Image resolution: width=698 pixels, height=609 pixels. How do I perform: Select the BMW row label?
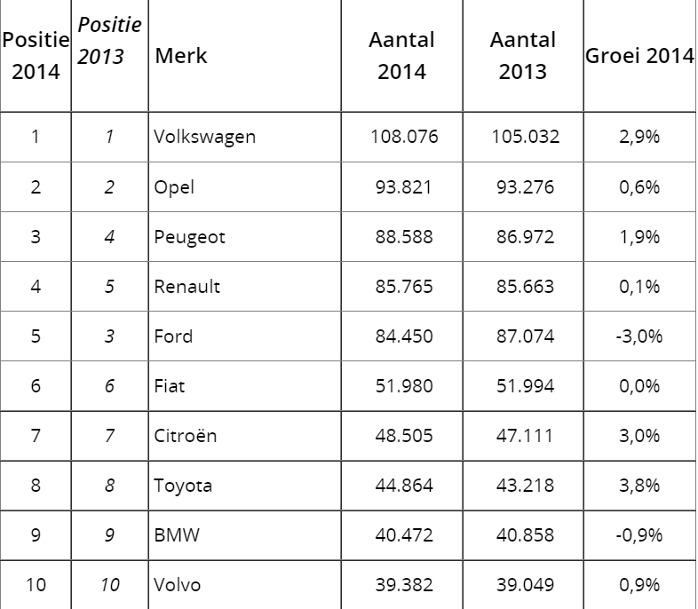pyautogui.click(x=177, y=535)
